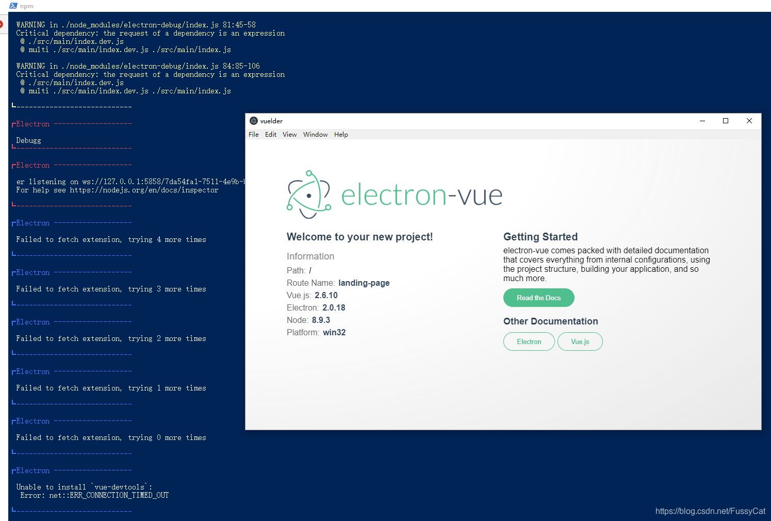Click the 'Information' subheading
The width and height of the screenshot is (771, 521).
click(x=310, y=256)
